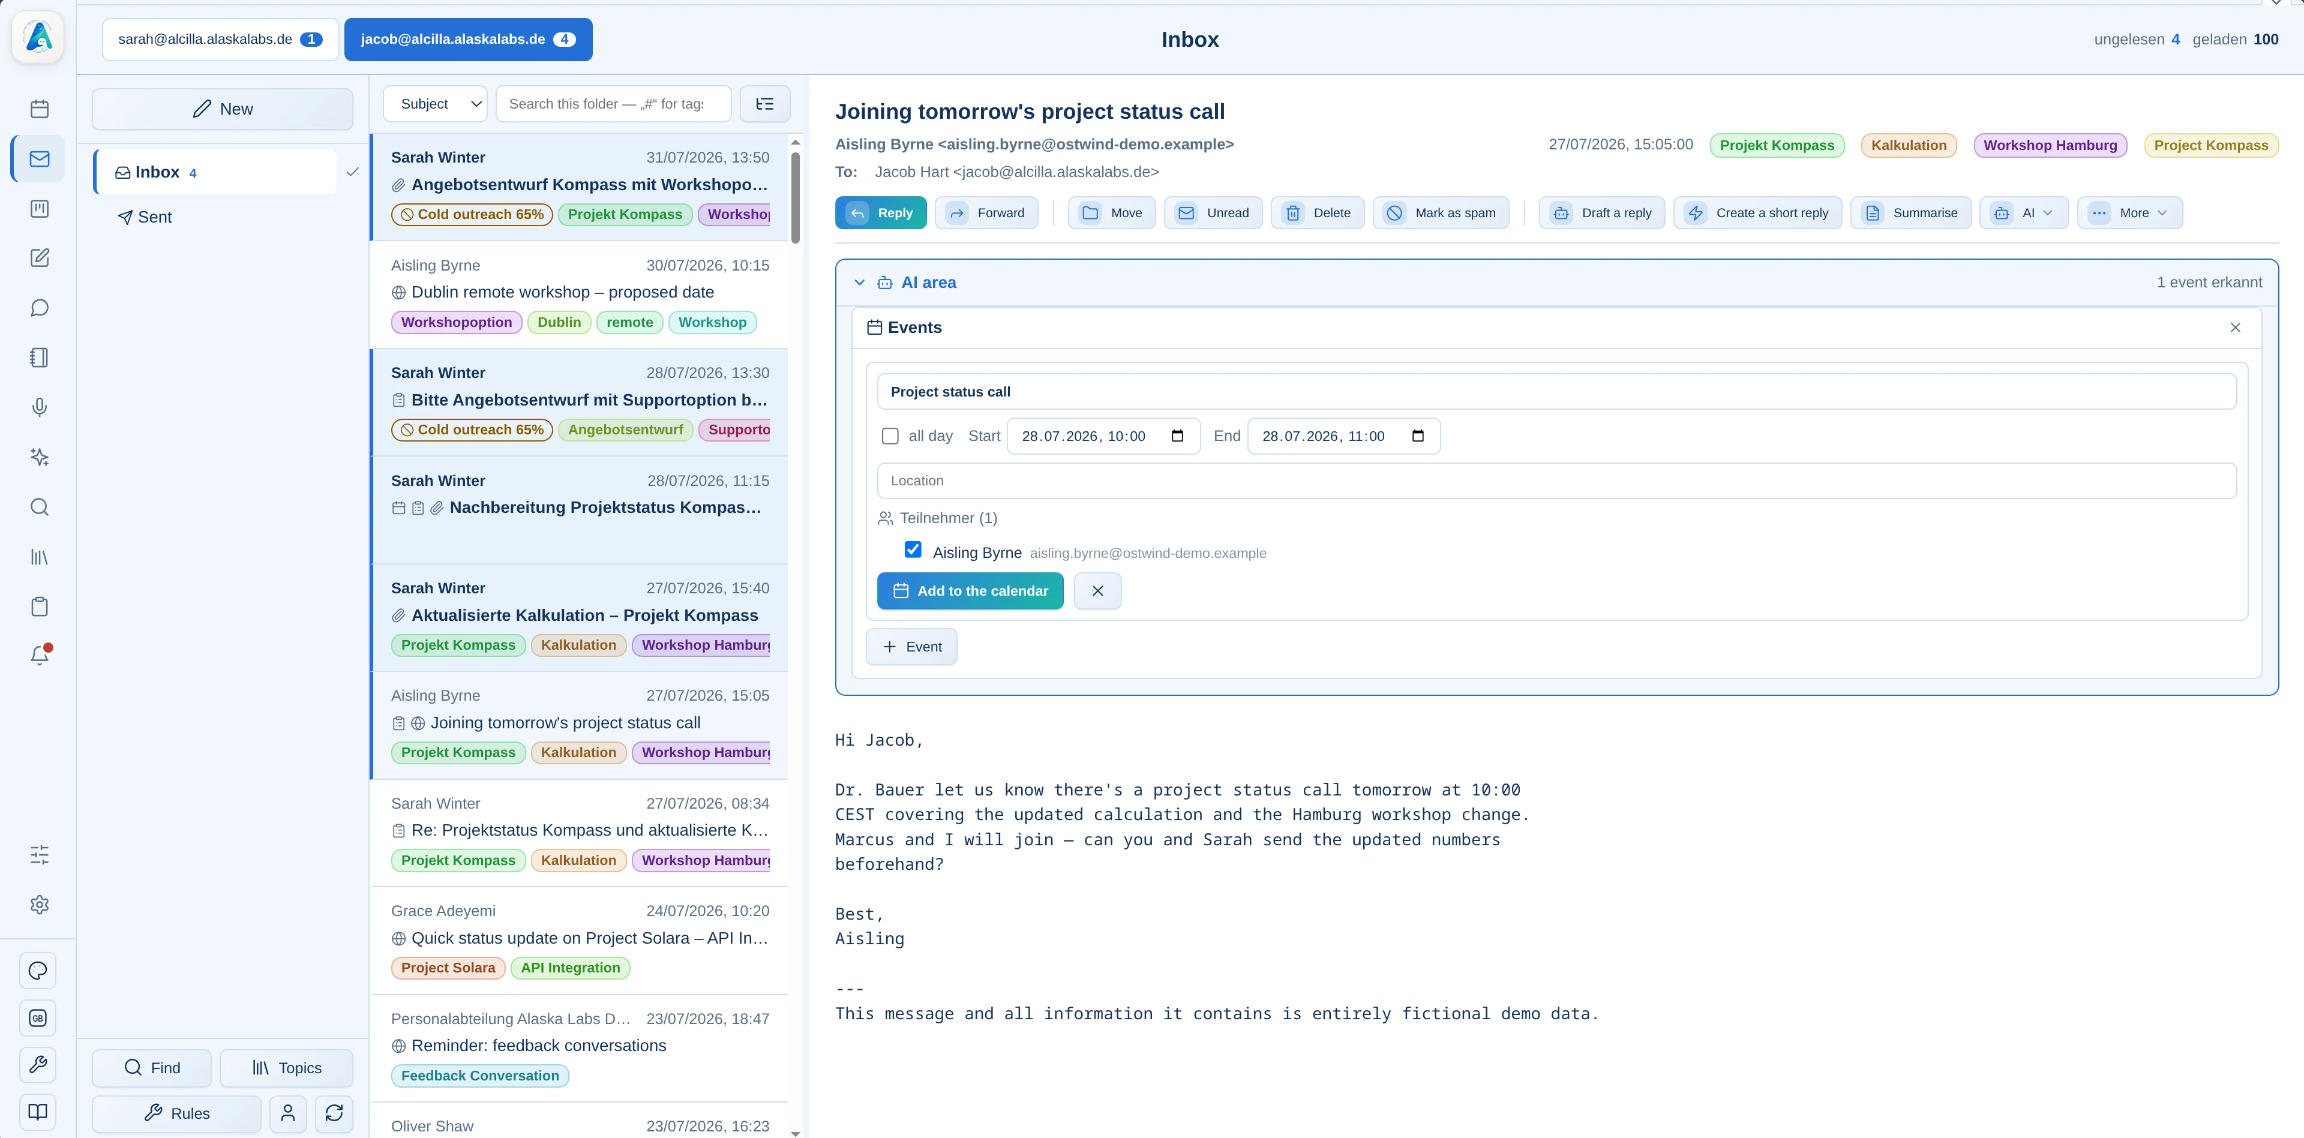The height and width of the screenshot is (1138, 2304).
Task: Click the person icon button beside Rules
Action: [288, 1113]
